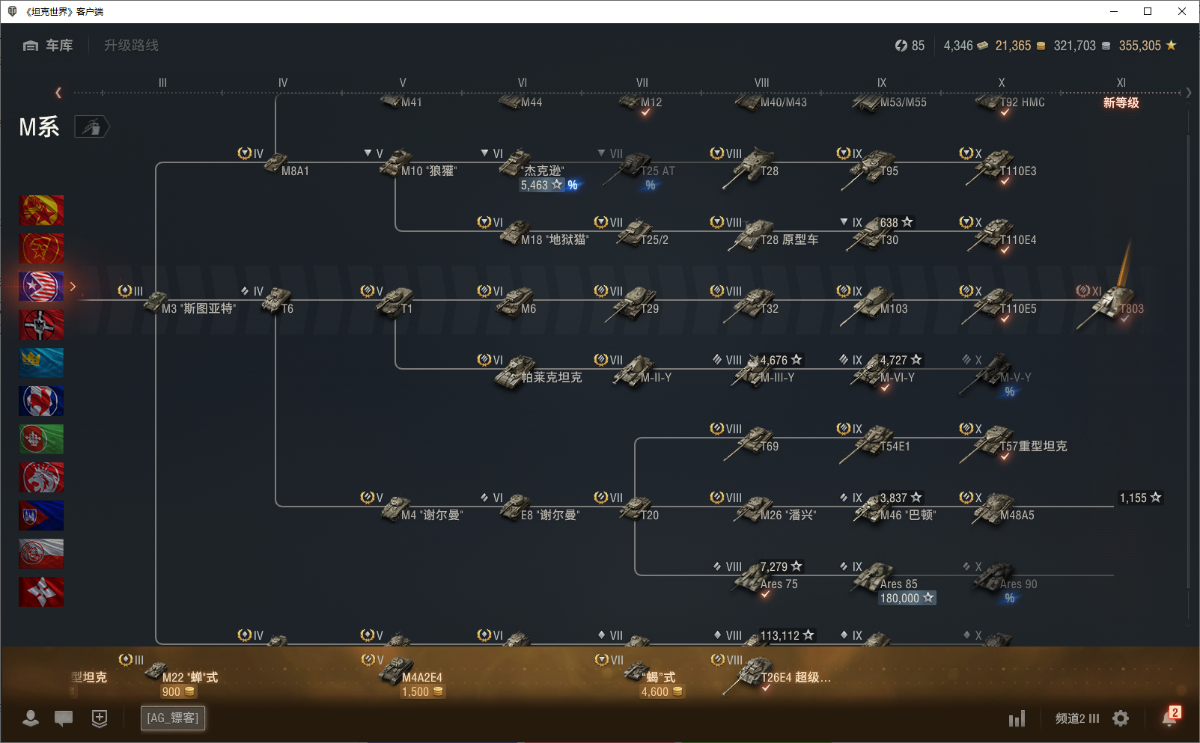
Task: Open the 升级路线 tech tree tab
Action: pos(131,46)
